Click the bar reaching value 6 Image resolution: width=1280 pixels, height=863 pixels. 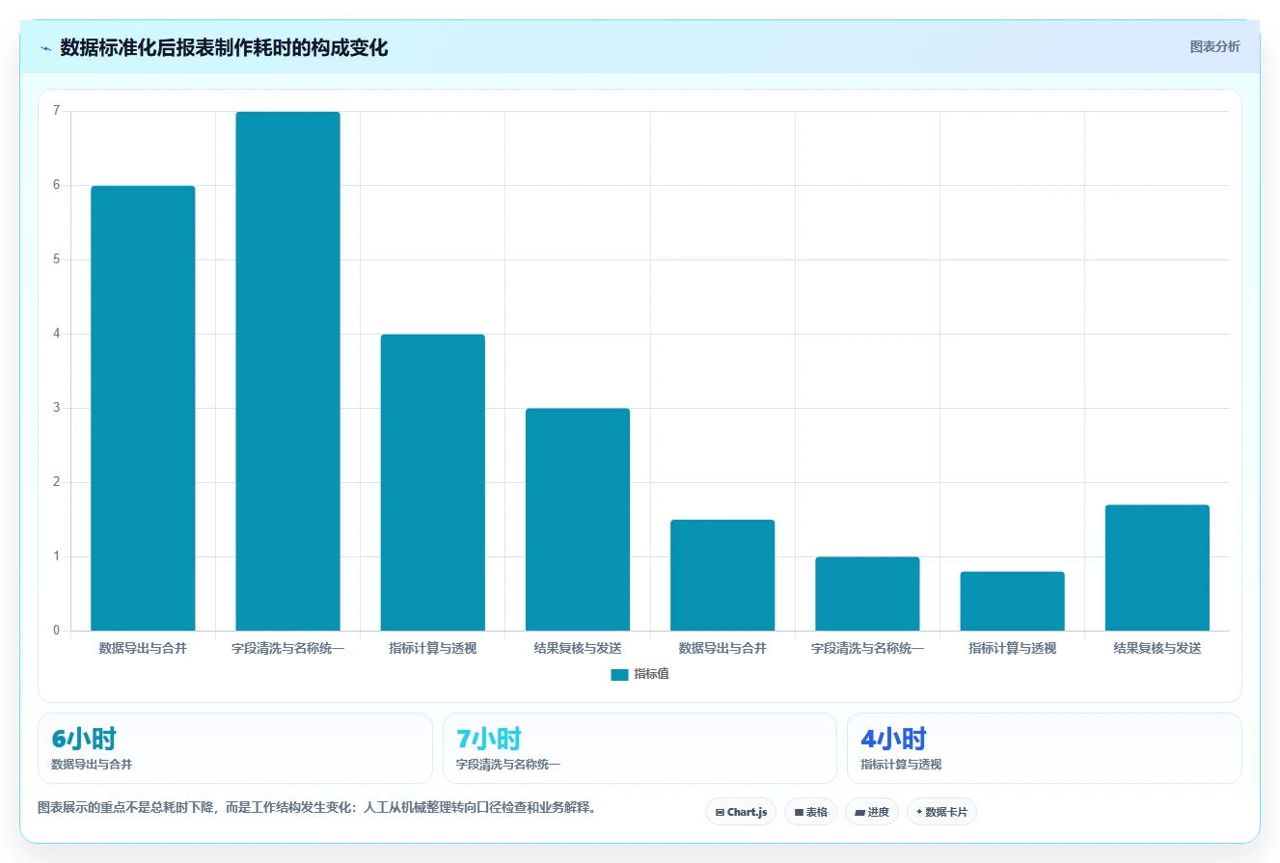point(143,408)
